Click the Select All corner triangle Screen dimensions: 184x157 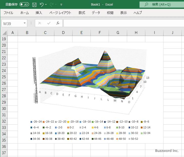tap(5, 33)
